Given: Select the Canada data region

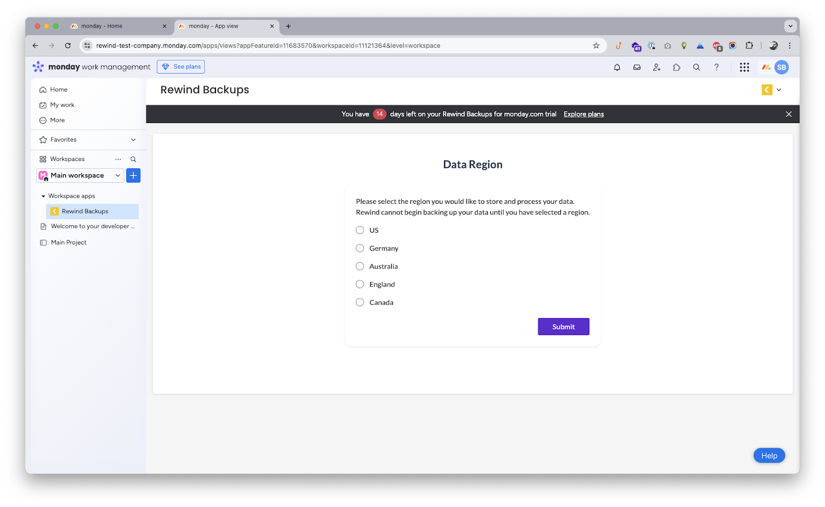Looking at the screenshot, I should click(x=360, y=302).
